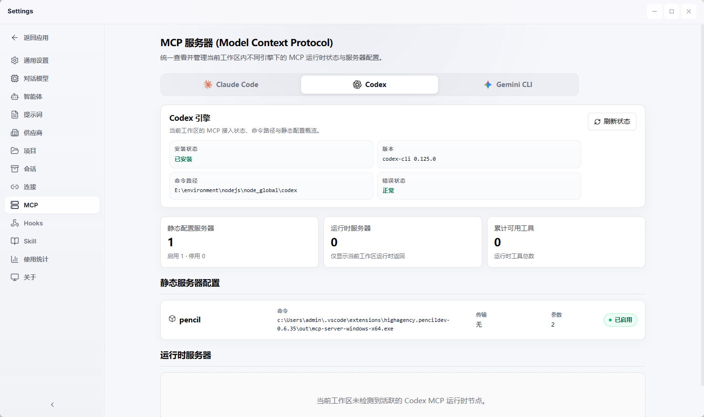
Task: Click the 静态配置服务器 stat card
Action: tap(239, 242)
